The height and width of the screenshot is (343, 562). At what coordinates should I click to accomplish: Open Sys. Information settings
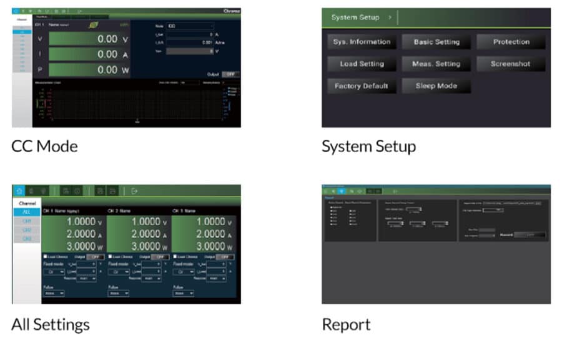[362, 42]
